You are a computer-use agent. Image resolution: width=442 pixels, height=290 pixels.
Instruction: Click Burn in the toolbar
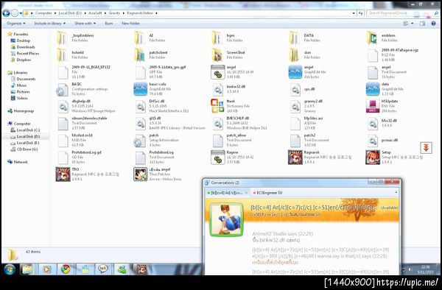tap(109, 24)
